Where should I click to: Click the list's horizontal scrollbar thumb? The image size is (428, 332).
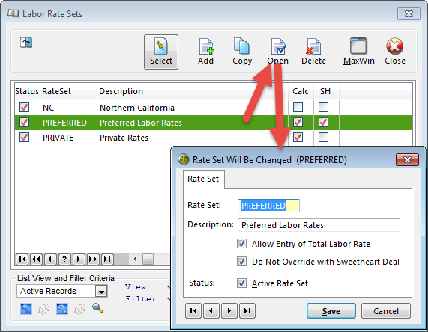point(148,259)
